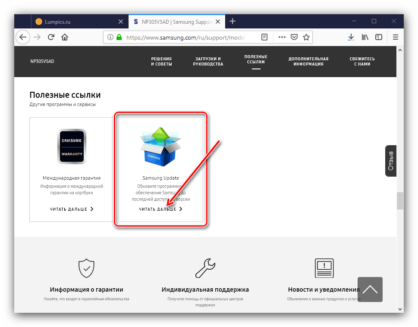This screenshot has width=418, height=327.
Task: Open page actions three-dot menu
Action: coord(282,37)
